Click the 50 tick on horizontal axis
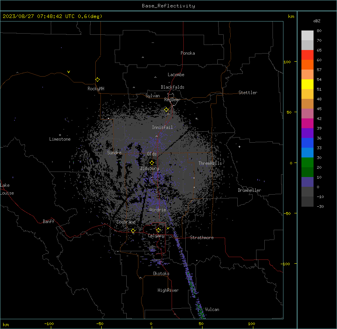The height and width of the screenshot is (329, 337). [201, 324]
